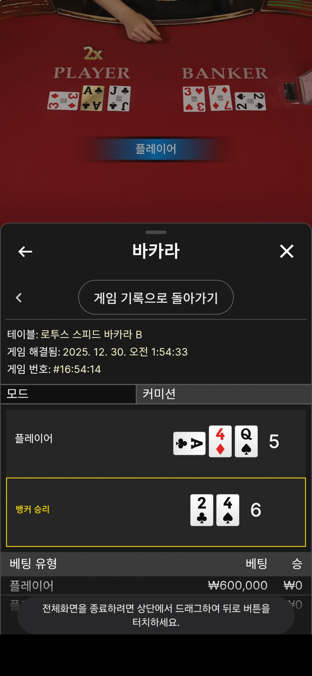Viewport: 312px width, 676px height.
Task: Select the 모드 column tab
Action: pyautogui.click(x=68, y=394)
